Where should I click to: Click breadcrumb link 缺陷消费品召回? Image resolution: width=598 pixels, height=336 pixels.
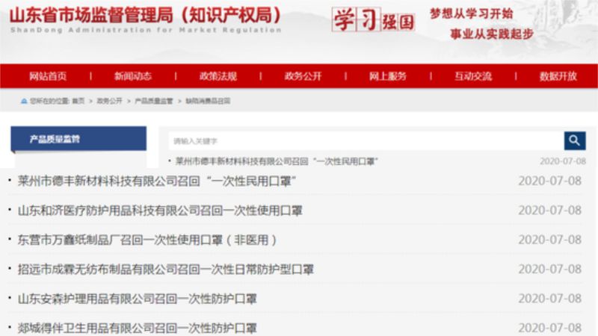(208, 101)
